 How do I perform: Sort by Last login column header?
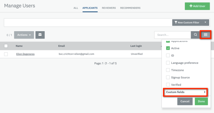[136, 46]
